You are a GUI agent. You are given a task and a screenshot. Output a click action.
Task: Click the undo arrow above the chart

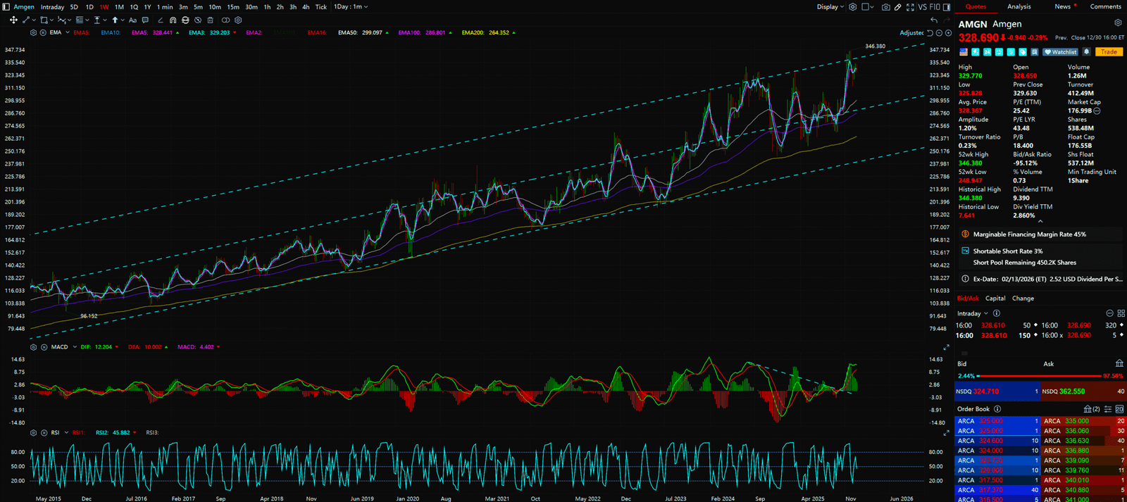(934, 20)
